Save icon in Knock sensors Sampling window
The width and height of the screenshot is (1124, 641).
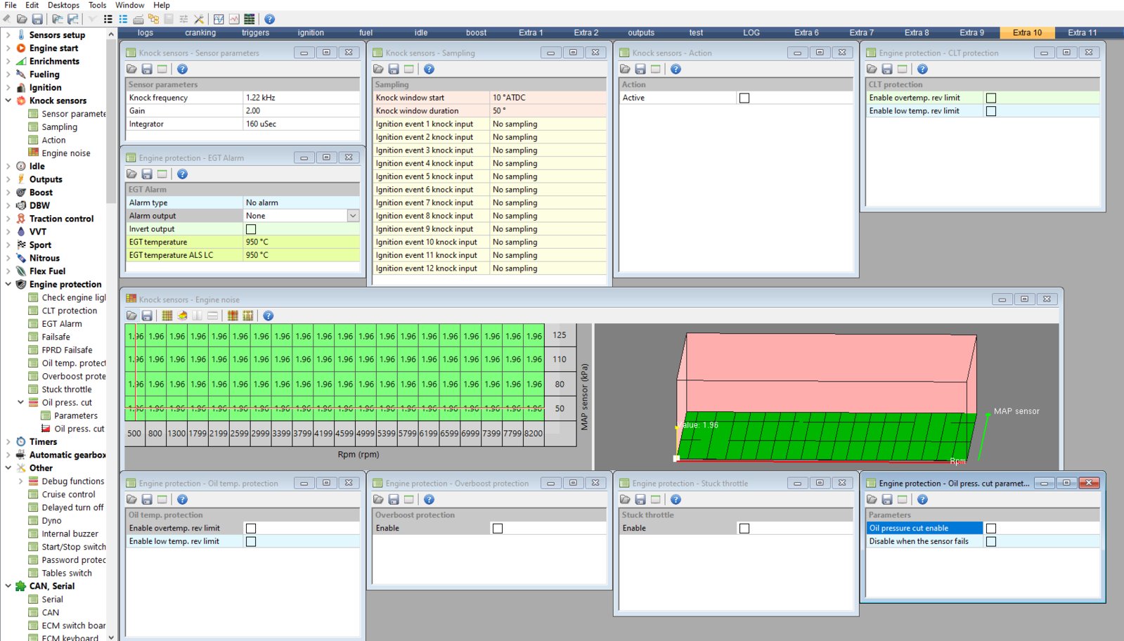pyautogui.click(x=394, y=69)
